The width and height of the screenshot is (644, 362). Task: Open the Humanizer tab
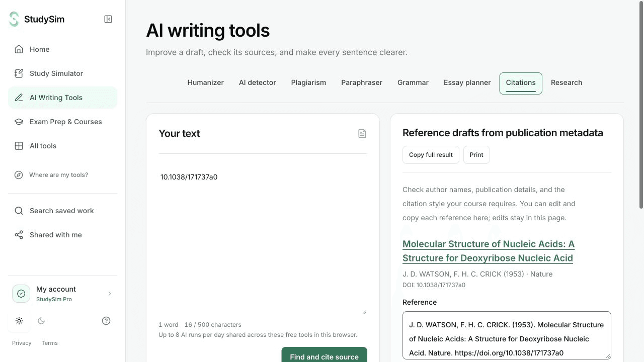205,83
